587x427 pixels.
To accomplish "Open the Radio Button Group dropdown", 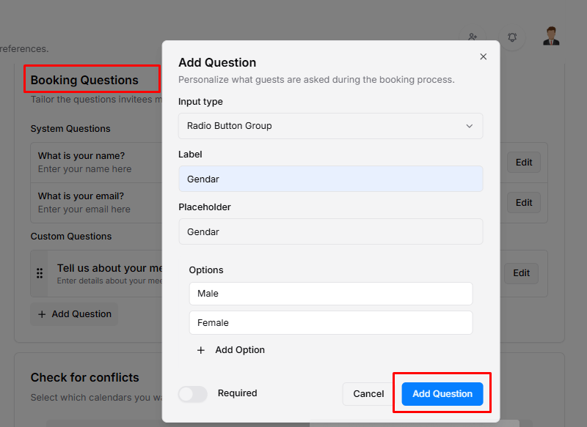I will (x=330, y=126).
